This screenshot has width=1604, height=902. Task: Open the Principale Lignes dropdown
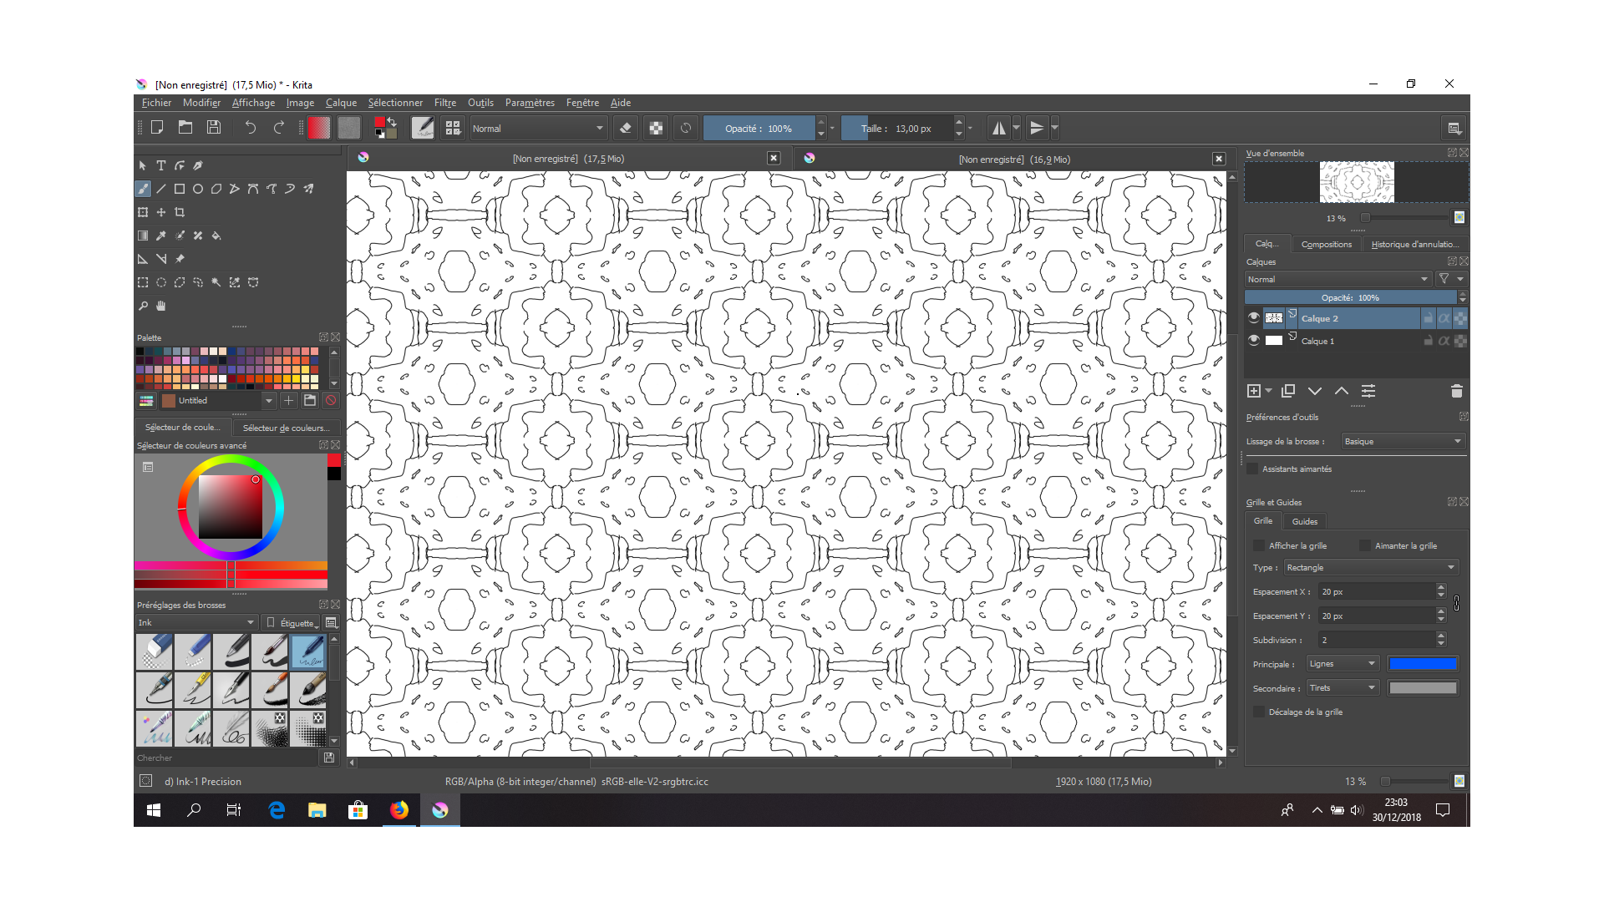pyautogui.click(x=1343, y=663)
